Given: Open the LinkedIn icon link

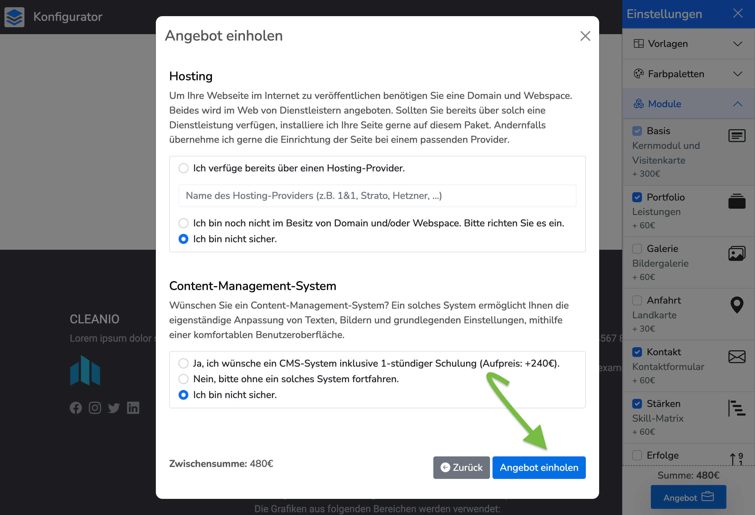Looking at the screenshot, I should 133,408.
